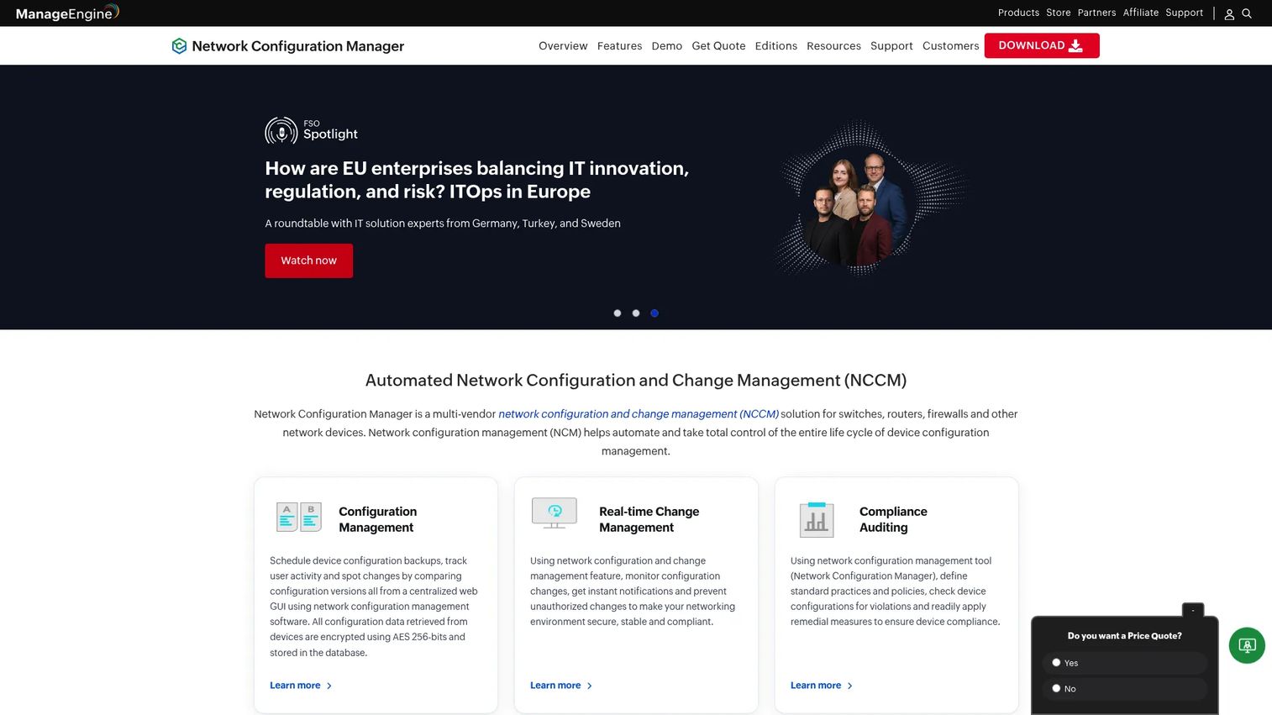This screenshot has height=715, width=1272.
Task: Open the Demo menu item
Action: coord(667,46)
